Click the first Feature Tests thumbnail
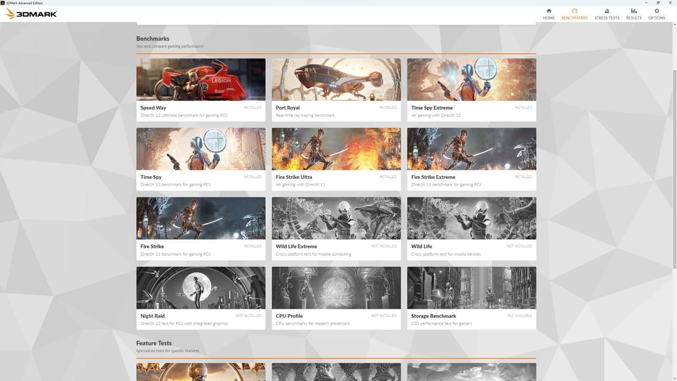 click(x=201, y=371)
